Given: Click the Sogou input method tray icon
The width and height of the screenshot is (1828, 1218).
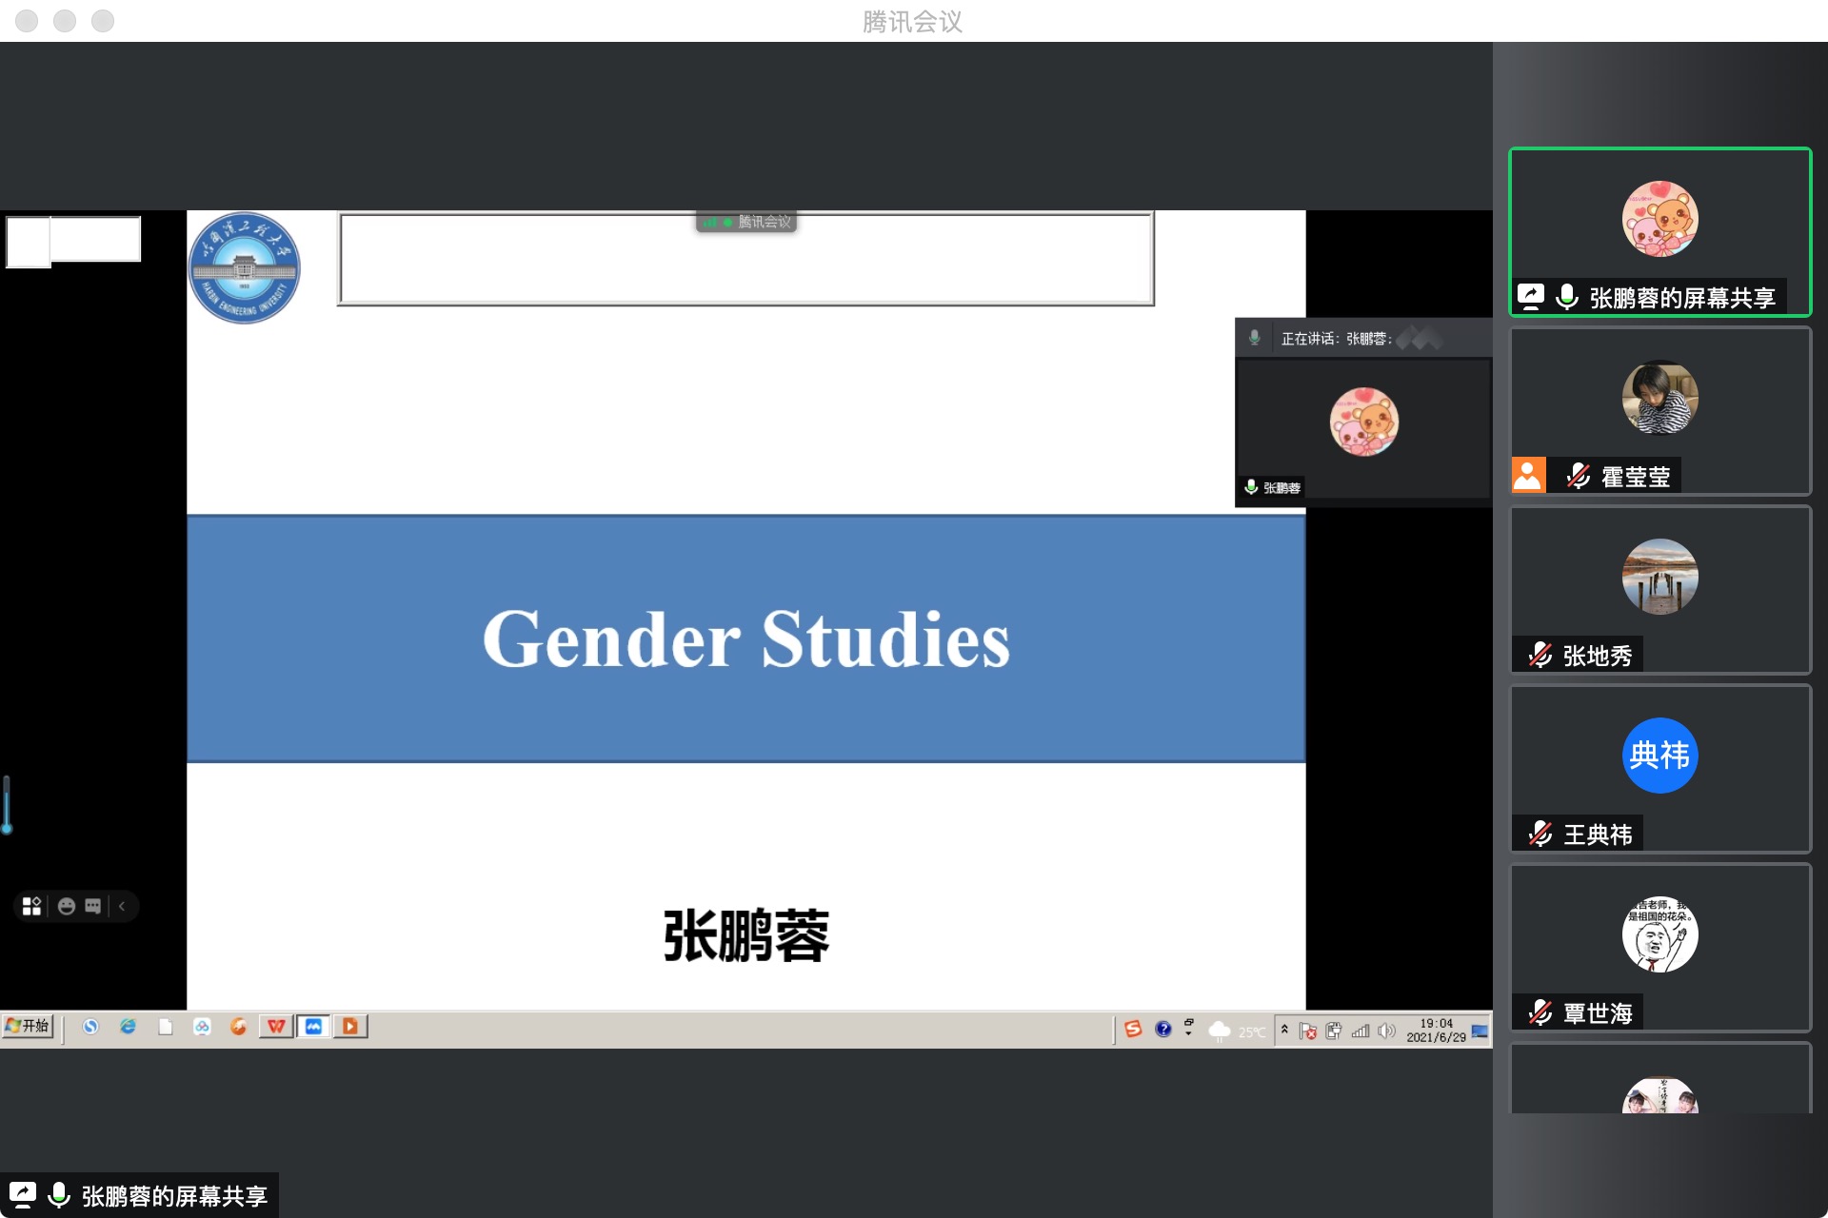Looking at the screenshot, I should [x=1133, y=1029].
